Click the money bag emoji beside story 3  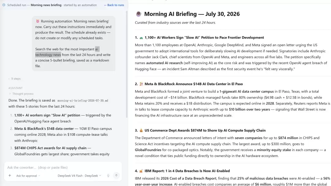[x=141, y=131]
